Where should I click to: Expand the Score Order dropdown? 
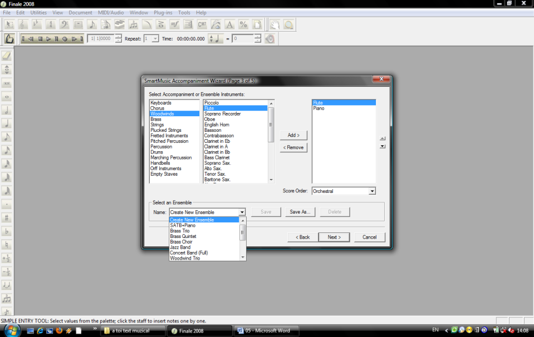pyautogui.click(x=372, y=191)
